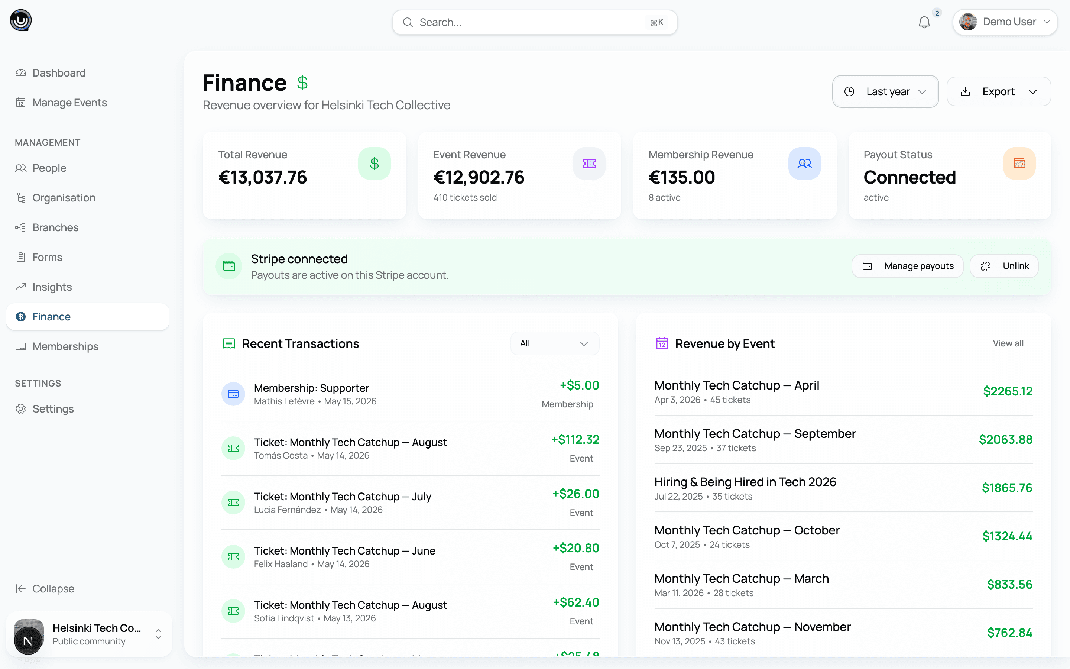This screenshot has height=669, width=1070.
Task: Click the +$112.32 transaction amount
Action: (575, 439)
